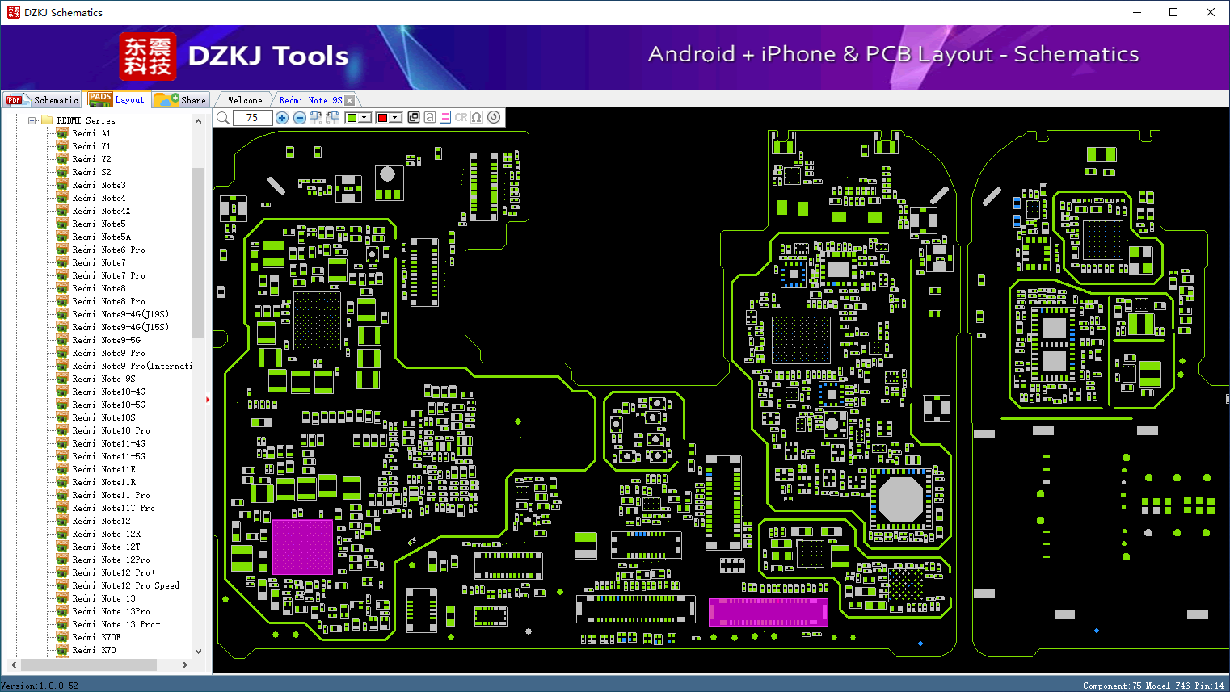1230x692 pixels.
Task: Select the REDMI Series folder label
Action: [86, 120]
